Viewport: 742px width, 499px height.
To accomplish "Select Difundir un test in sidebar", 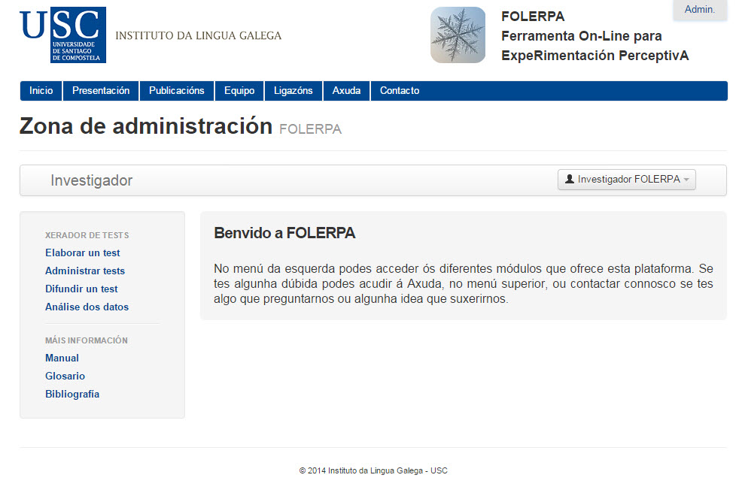I will pos(81,289).
